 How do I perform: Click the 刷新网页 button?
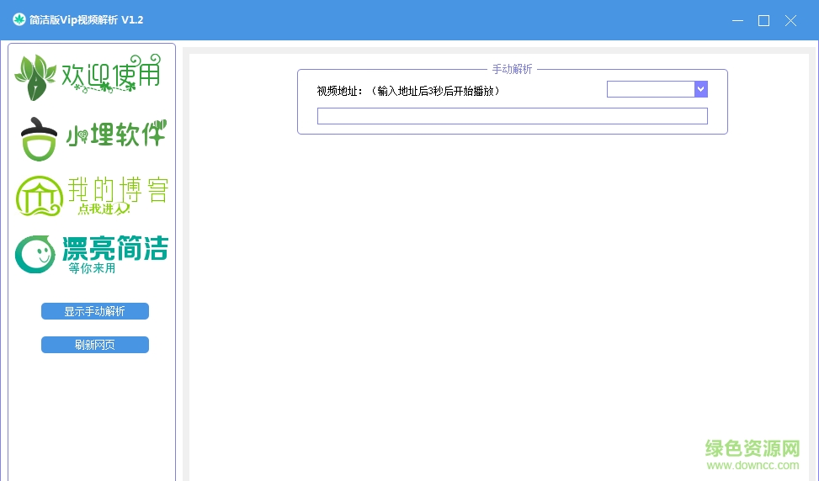pos(95,345)
